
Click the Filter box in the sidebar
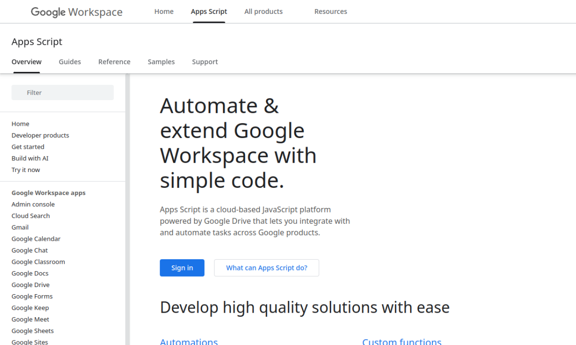tap(62, 92)
